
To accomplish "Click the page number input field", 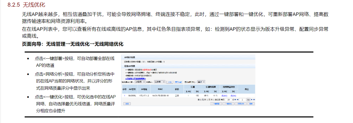I will pyautogui.click(x=242, y=100).
